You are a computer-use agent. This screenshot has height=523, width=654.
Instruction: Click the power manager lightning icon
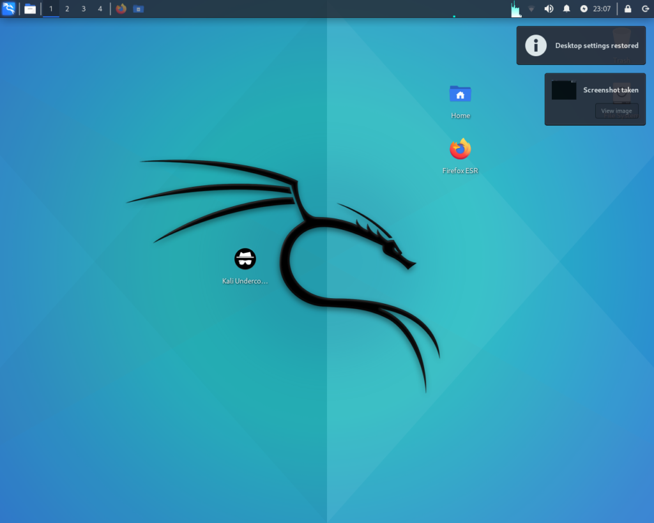click(584, 9)
